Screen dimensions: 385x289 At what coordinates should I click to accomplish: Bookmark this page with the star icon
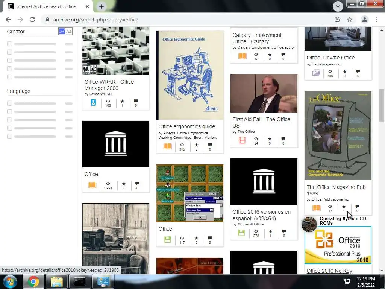350,20
